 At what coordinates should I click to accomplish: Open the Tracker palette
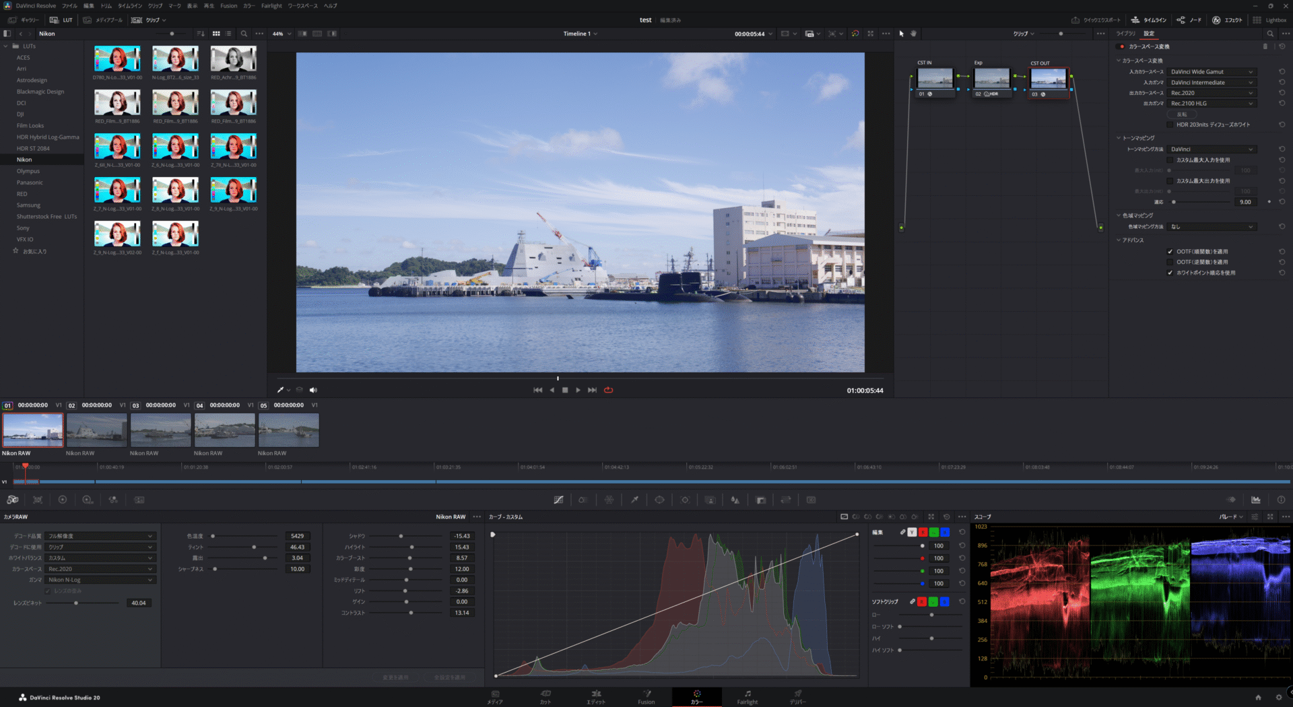pyautogui.click(x=685, y=500)
